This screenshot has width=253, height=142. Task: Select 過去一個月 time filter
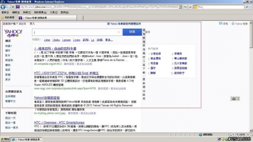point(11,127)
